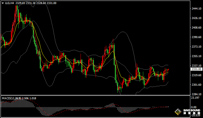203x118 pixels.
Task: Click the 2390.60 price scale label
Action: tap(196, 37)
